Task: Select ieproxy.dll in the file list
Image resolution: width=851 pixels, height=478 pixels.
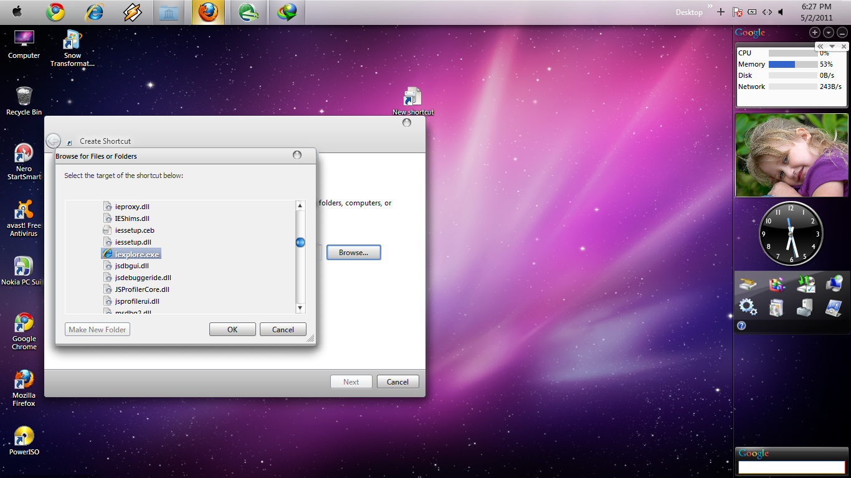Action: pyautogui.click(x=126, y=207)
